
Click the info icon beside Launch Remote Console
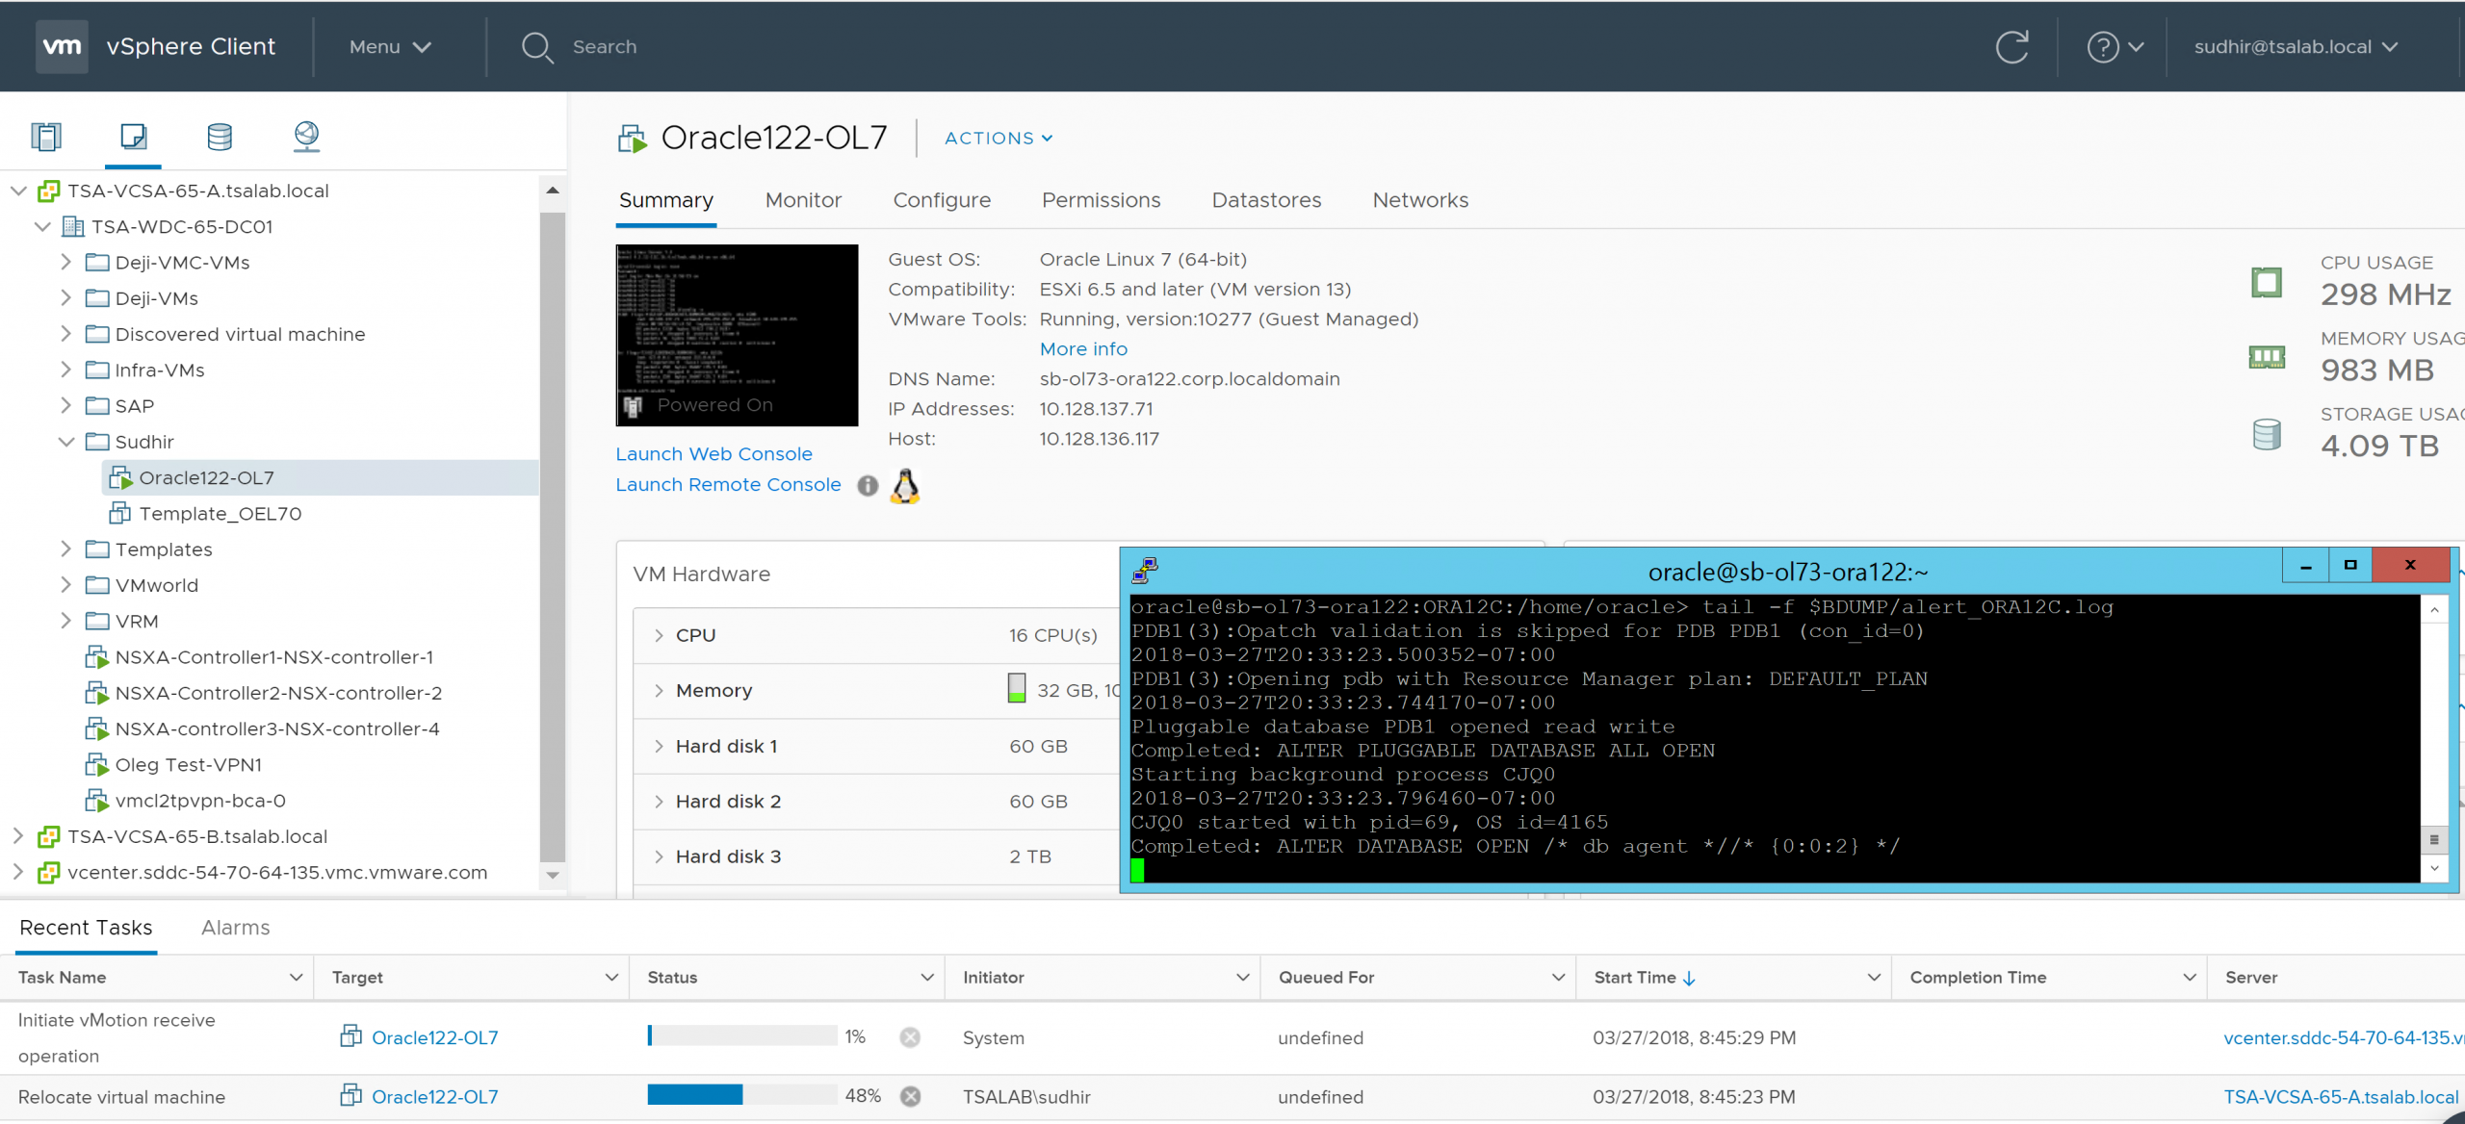coord(868,486)
